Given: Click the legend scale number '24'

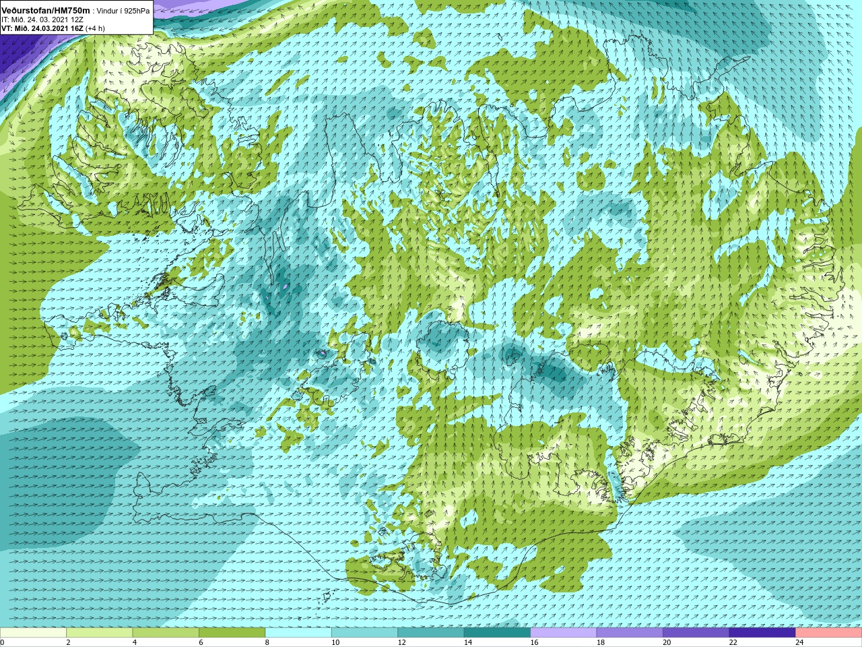Looking at the screenshot, I should point(799,643).
